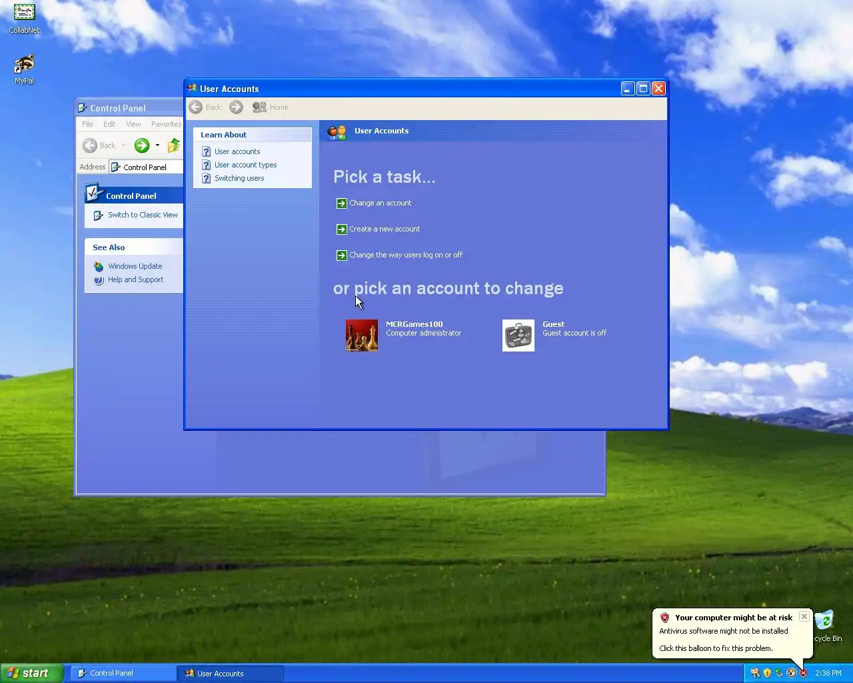The image size is (853, 683).
Task: Click the yellow security shield tray icon
Action: coord(767,673)
